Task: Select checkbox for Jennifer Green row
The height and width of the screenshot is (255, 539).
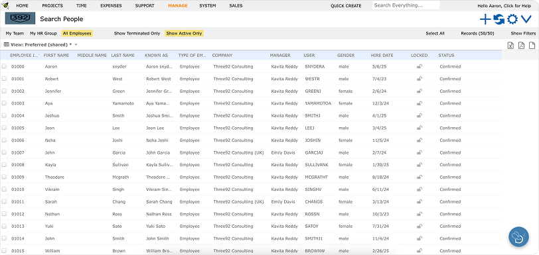Action: (4, 91)
